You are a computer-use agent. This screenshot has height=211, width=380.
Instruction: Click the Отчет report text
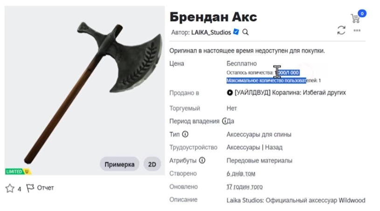45,188
